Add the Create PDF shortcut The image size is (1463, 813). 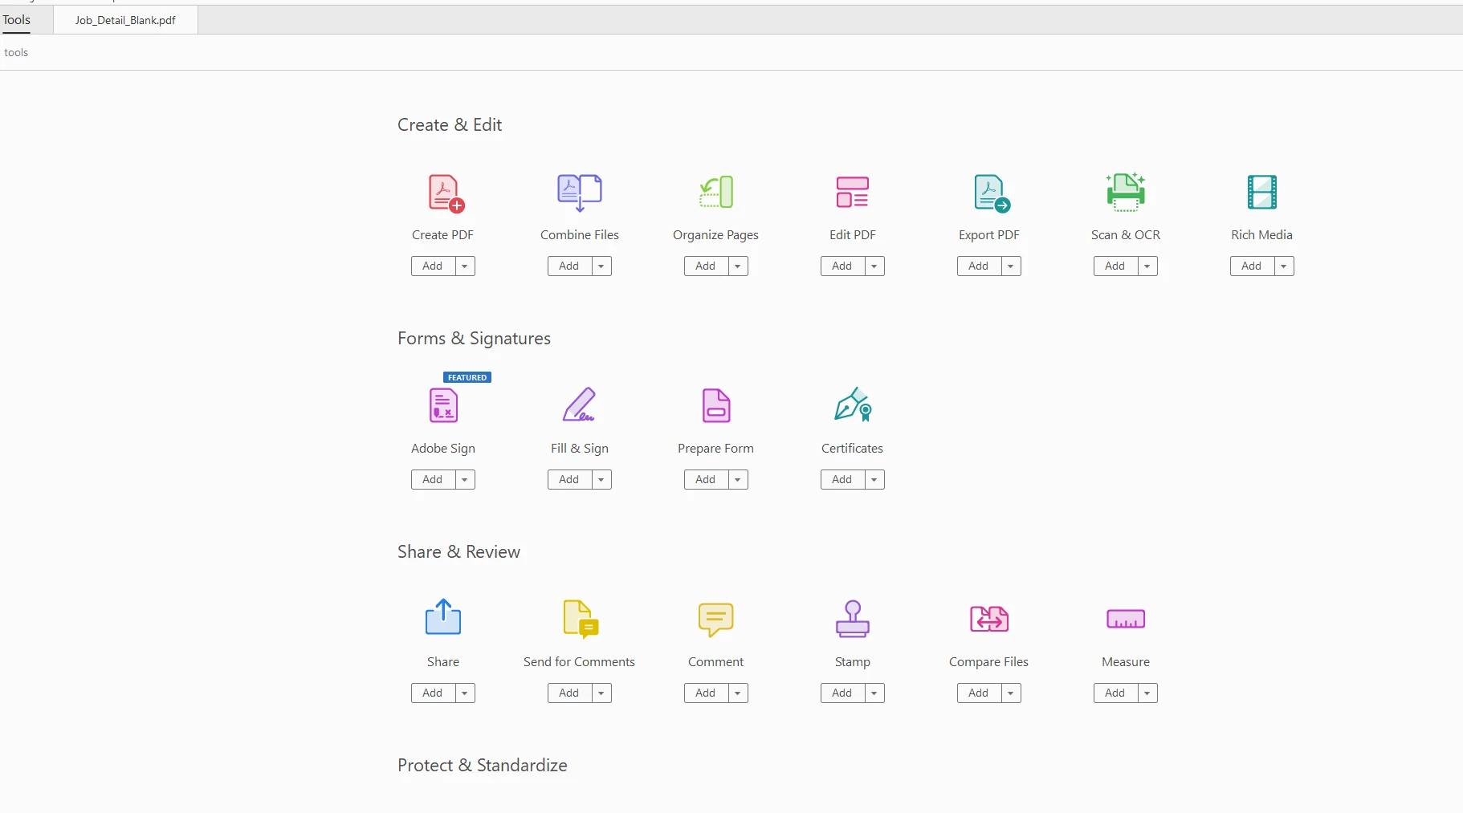433,266
